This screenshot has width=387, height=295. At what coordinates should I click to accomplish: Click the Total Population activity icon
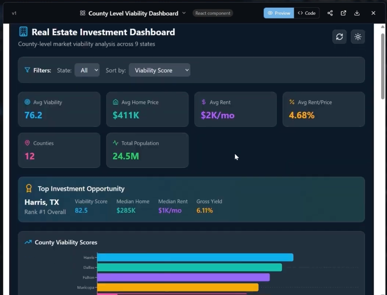click(116, 143)
